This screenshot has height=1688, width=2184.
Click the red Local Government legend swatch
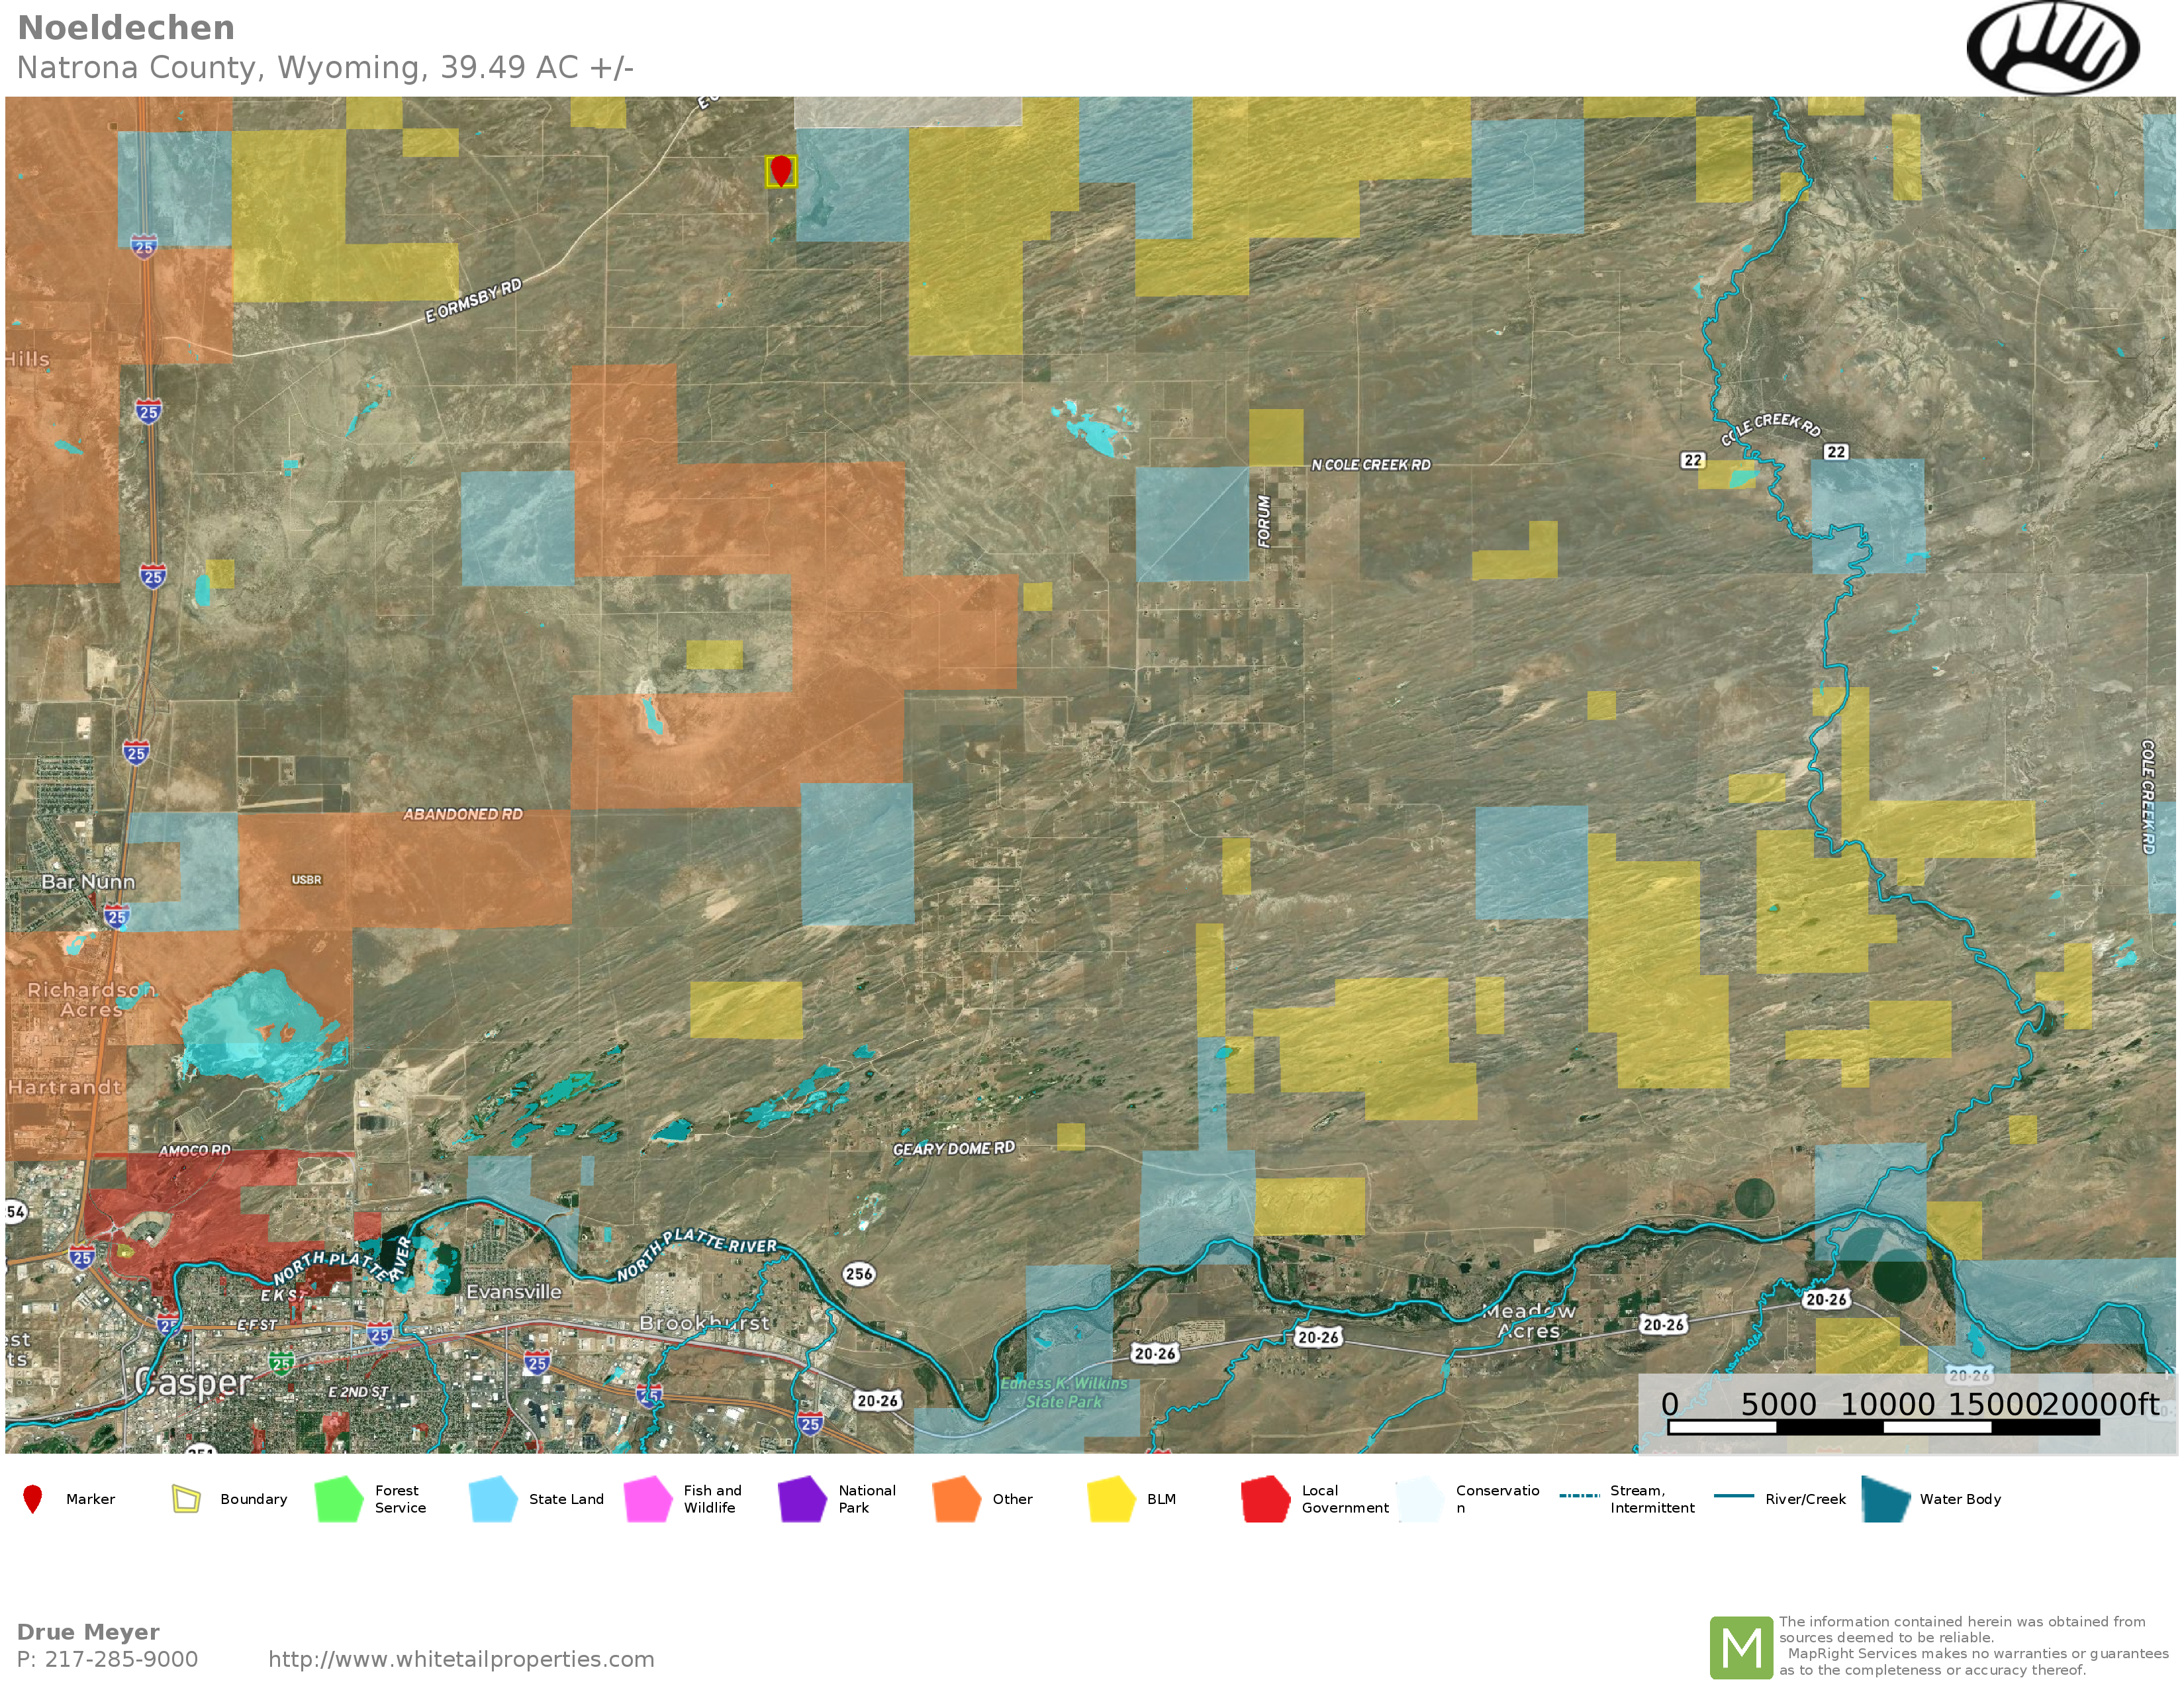(1265, 1499)
